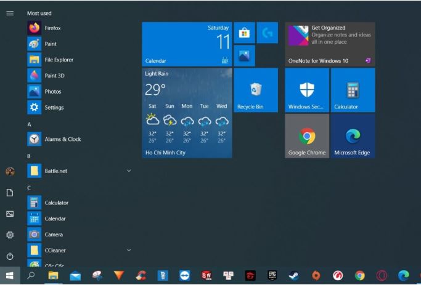The height and width of the screenshot is (285, 421).
Task: Open the Windows Security tile
Action: click(x=307, y=90)
